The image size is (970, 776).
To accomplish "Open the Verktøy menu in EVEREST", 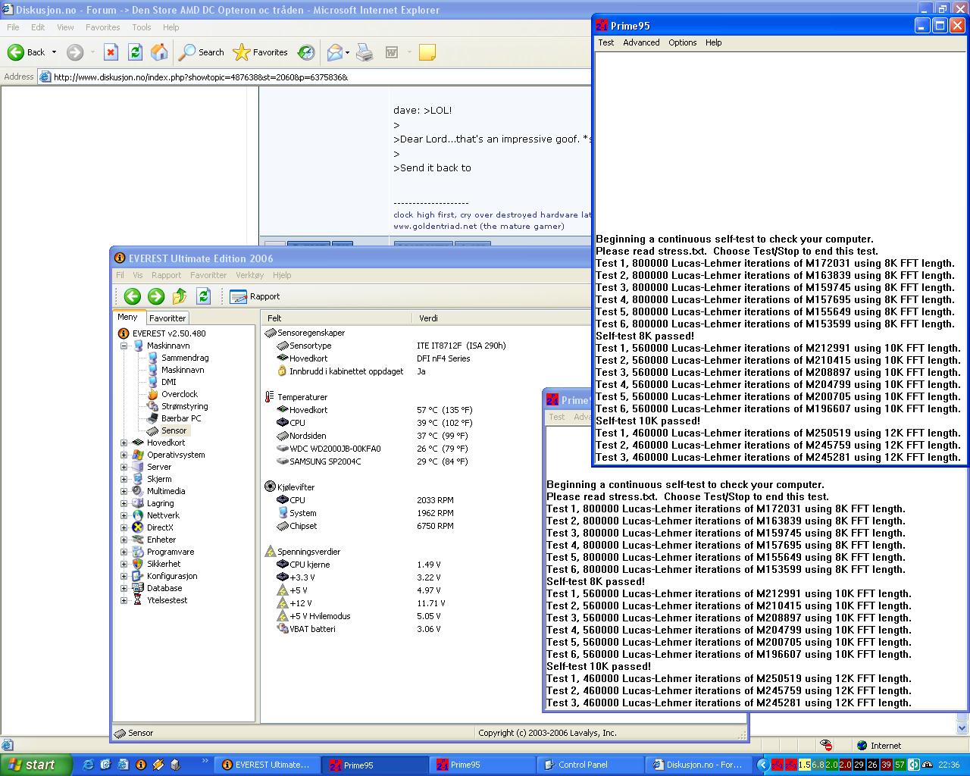I will pyautogui.click(x=249, y=275).
